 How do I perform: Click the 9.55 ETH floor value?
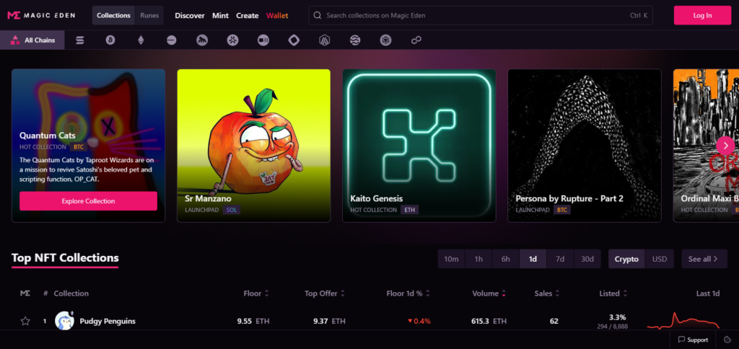pyautogui.click(x=253, y=321)
